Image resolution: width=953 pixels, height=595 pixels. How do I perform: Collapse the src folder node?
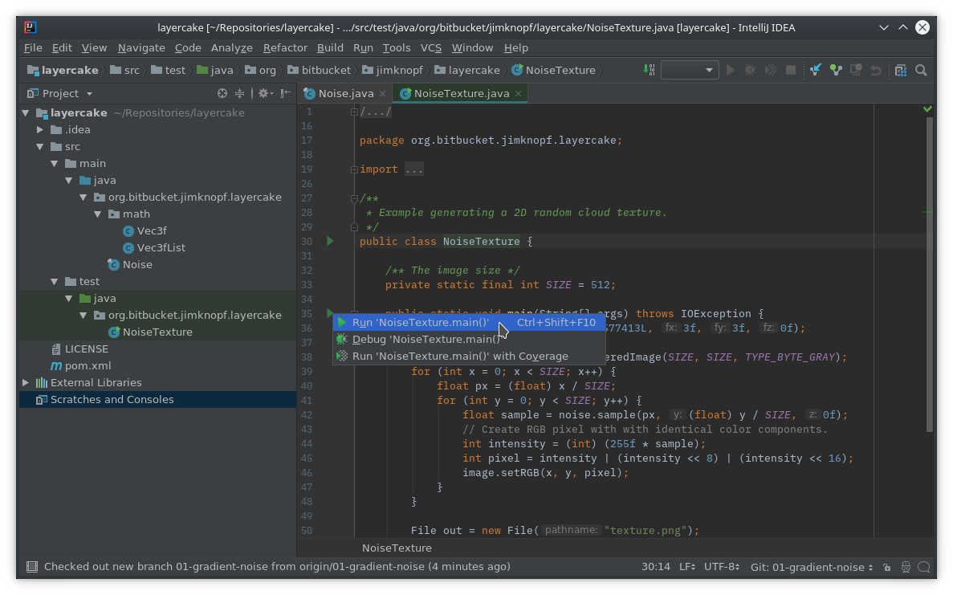pyautogui.click(x=40, y=146)
